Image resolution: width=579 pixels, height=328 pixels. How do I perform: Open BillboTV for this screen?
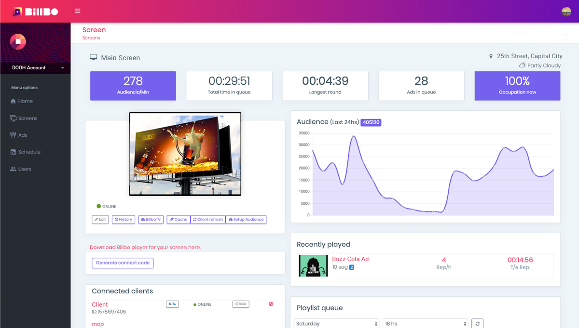(150, 220)
